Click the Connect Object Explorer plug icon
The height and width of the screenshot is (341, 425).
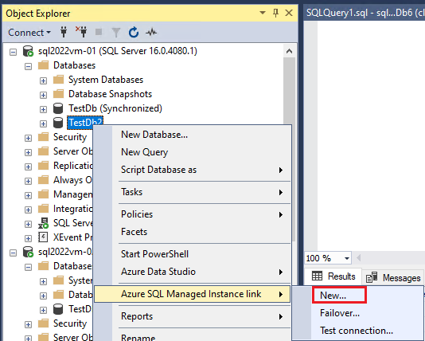click(64, 33)
